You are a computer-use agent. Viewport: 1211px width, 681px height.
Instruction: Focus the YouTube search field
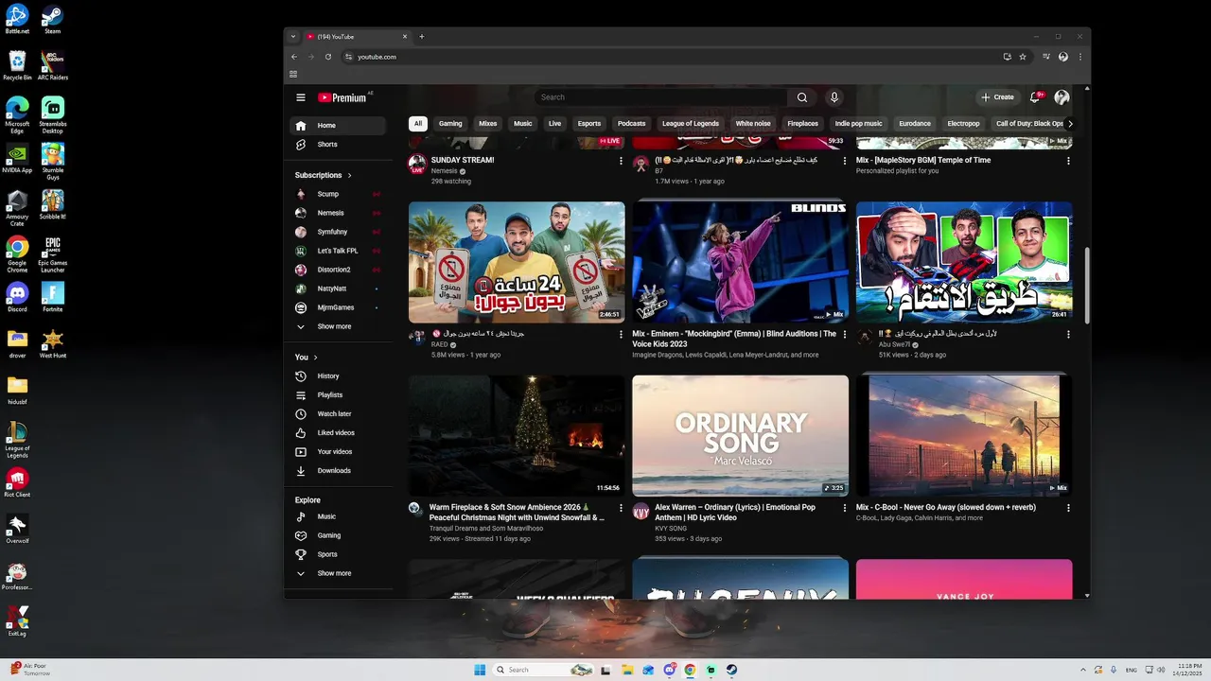click(660, 97)
